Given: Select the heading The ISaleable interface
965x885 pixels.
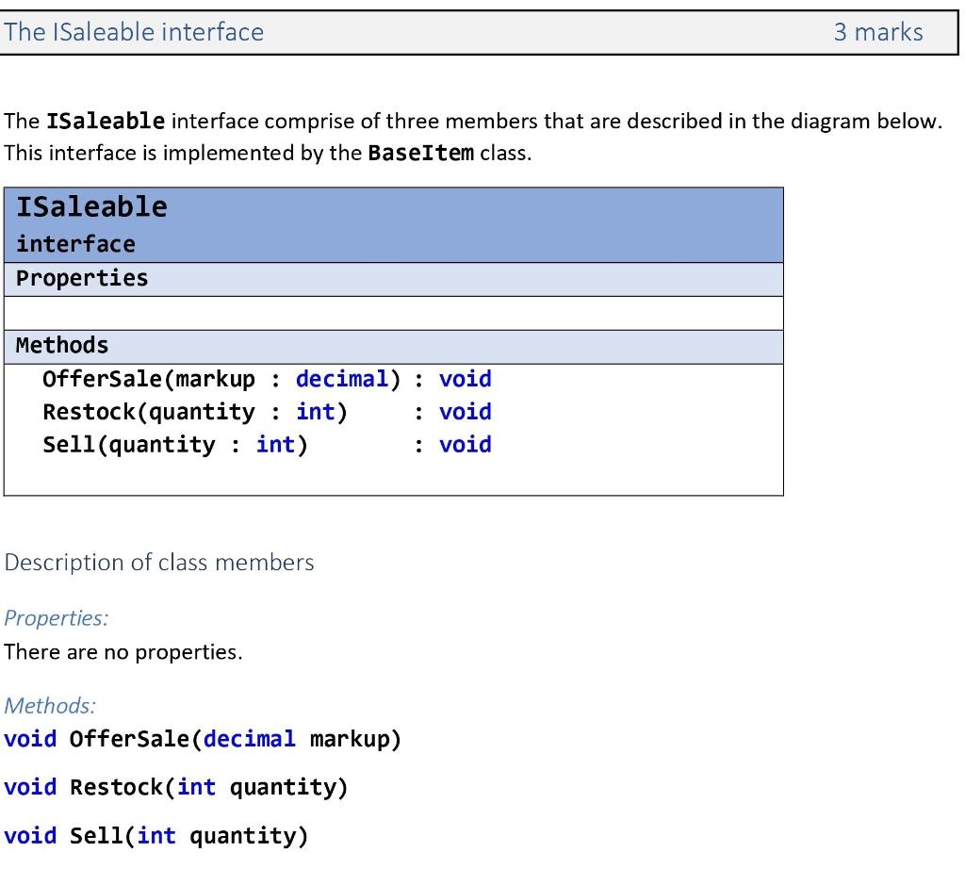Looking at the screenshot, I should (x=134, y=32).
